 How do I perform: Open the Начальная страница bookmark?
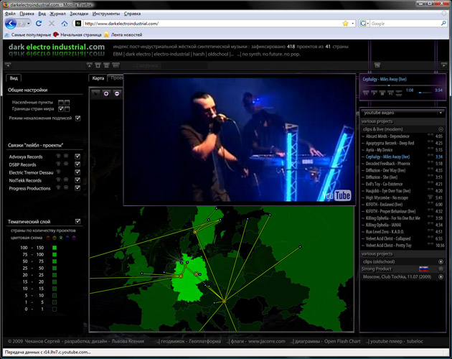point(77,34)
